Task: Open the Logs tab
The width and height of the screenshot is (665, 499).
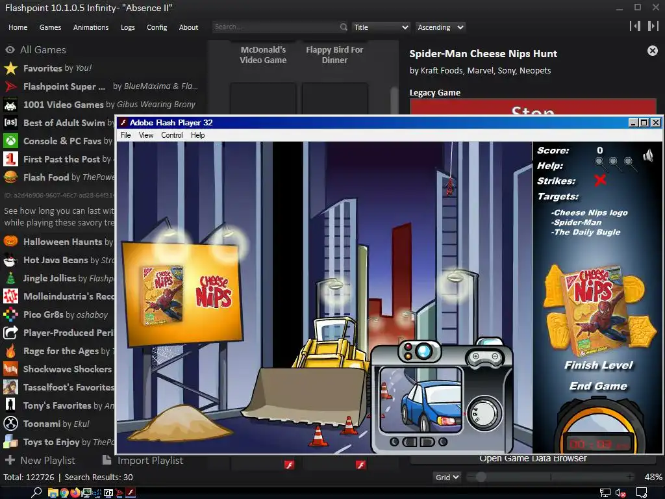Action: 128,27
